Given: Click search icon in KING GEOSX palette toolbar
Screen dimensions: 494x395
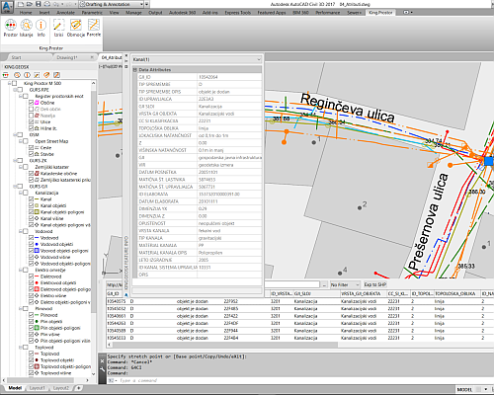Looking at the screenshot, I should (17, 75).
